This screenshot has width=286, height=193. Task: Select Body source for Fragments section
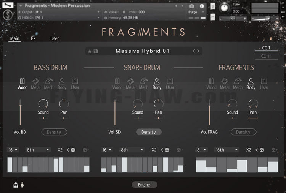coord(251,84)
